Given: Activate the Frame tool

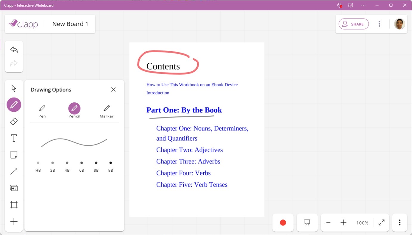Looking at the screenshot, I should 14,205.
